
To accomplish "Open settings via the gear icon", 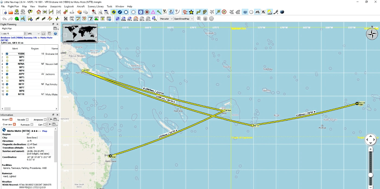I will 212,19.
